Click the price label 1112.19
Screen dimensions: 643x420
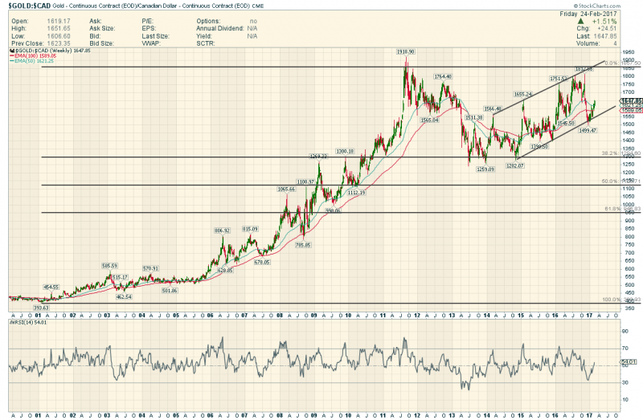click(x=356, y=193)
